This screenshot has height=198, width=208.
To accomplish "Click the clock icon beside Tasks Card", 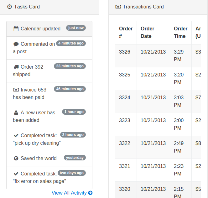I will 9,7.
